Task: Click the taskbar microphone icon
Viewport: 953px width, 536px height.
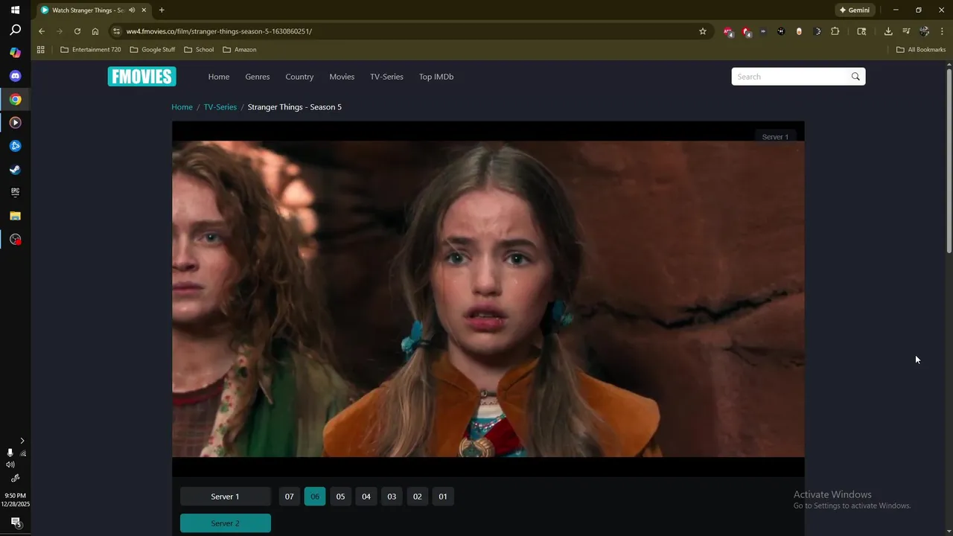Action: click(10, 453)
